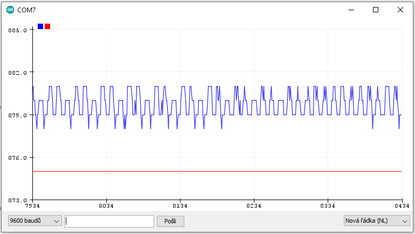Open the 9600 baud rate dropdown
The image size is (415, 234).
[x=34, y=221]
